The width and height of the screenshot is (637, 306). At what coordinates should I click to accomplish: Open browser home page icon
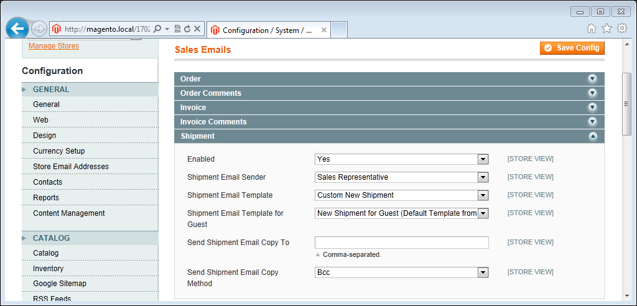[x=592, y=29]
